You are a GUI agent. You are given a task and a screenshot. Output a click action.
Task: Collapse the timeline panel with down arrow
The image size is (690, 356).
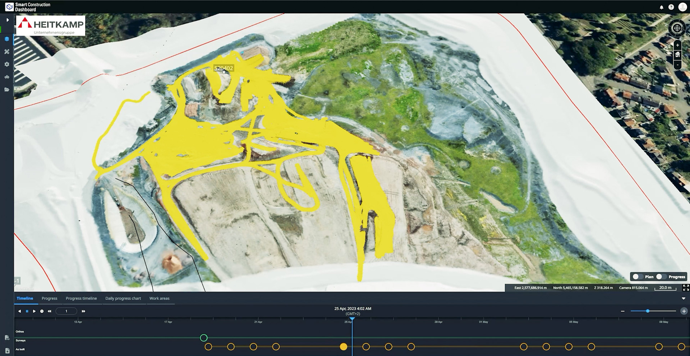[683, 299]
